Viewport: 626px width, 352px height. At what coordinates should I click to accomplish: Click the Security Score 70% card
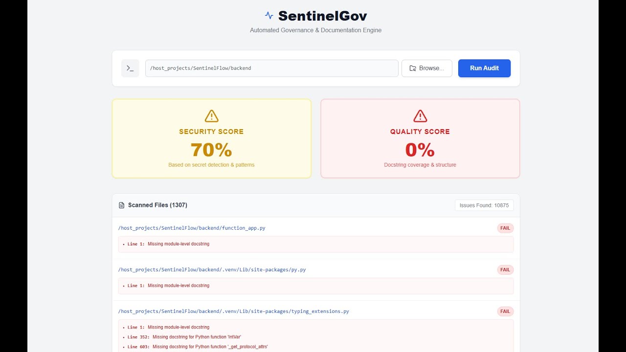[211, 138]
